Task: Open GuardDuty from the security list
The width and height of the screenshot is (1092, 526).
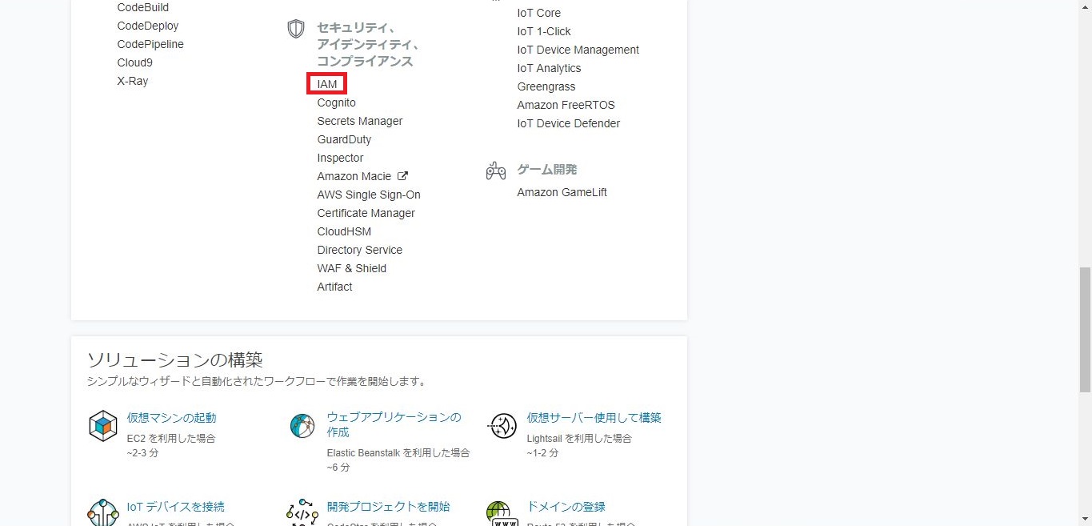Action: tap(344, 139)
